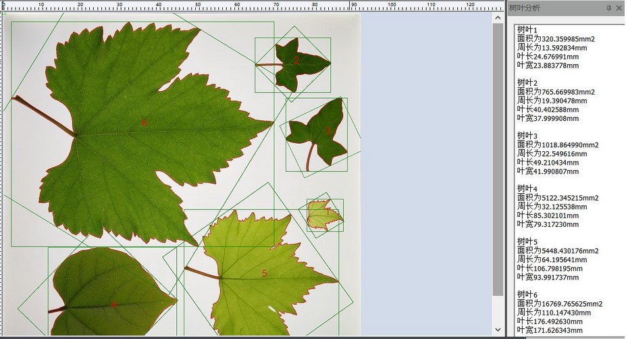628x339 pixels.
Task: Click the value 叶宽171.626343mm
Action: 550,330
